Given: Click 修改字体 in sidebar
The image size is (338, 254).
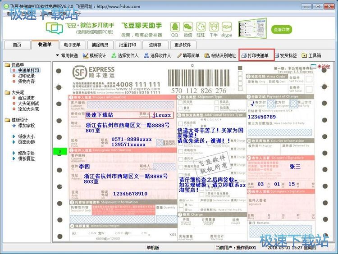Looking at the screenshot, I should [24, 153].
